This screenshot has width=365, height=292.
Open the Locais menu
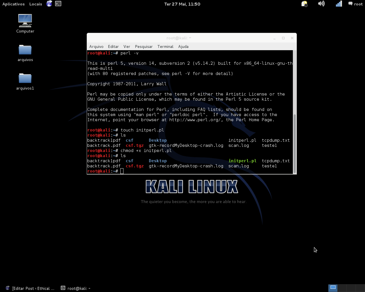click(36, 4)
